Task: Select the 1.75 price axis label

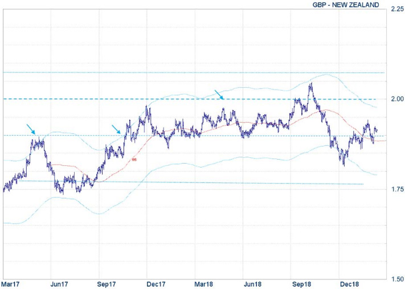Action: click(x=396, y=189)
